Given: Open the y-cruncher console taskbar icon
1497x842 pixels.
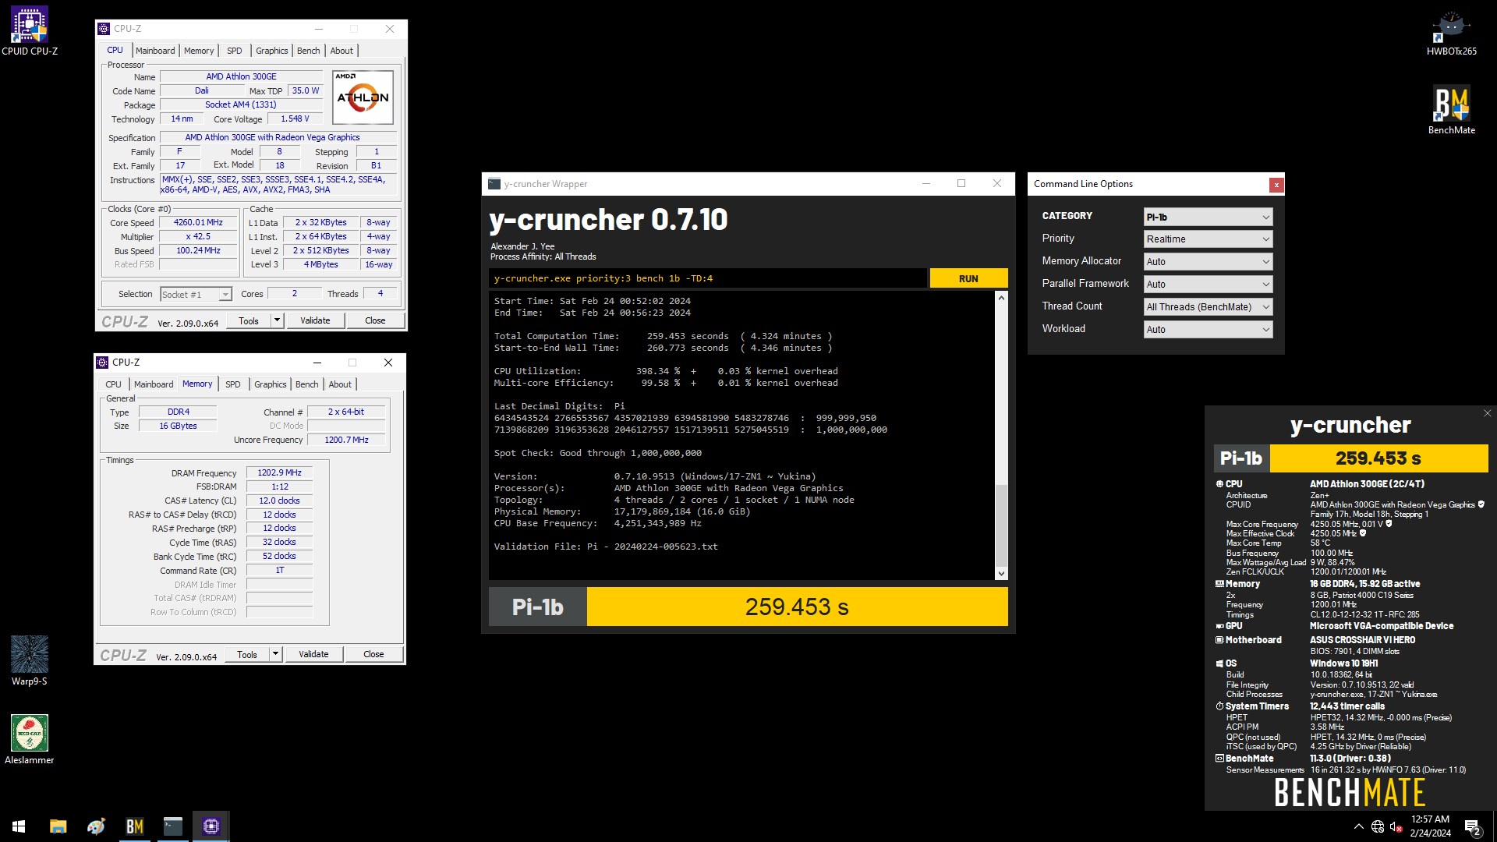Looking at the screenshot, I should (x=172, y=826).
